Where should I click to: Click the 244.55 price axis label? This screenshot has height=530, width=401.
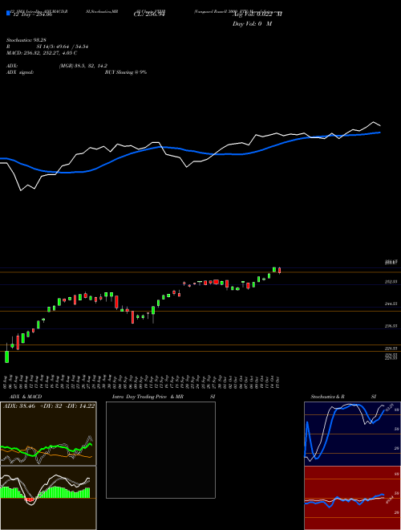(x=391, y=304)
